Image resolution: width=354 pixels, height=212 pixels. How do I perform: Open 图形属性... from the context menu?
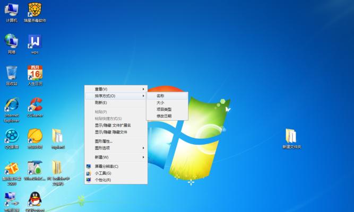coord(116,142)
